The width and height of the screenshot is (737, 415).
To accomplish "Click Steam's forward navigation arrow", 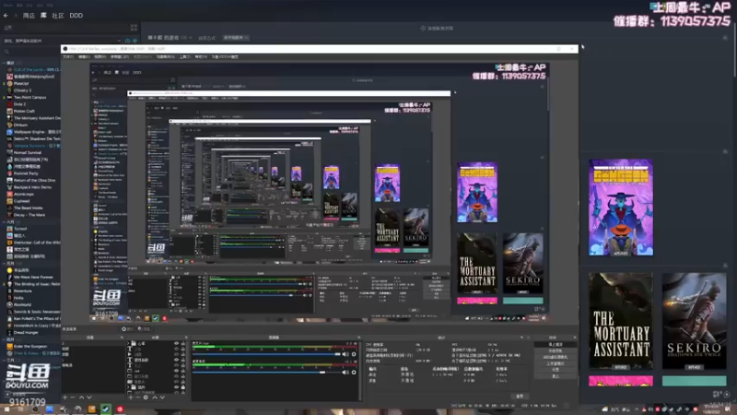I will pyautogui.click(x=15, y=16).
